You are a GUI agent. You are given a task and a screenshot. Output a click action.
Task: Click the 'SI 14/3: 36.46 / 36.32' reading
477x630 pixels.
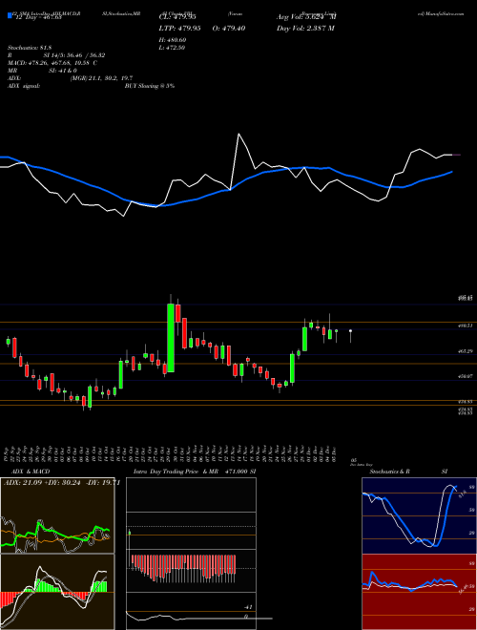click(74, 55)
